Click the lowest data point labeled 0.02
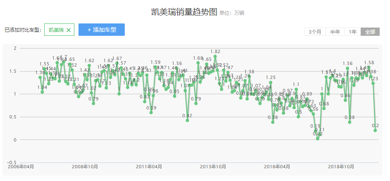Screen dimensions: 390x181 tap(318, 139)
